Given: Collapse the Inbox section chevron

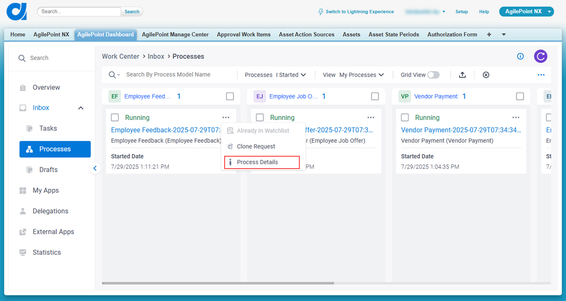Looking at the screenshot, I should [x=81, y=108].
